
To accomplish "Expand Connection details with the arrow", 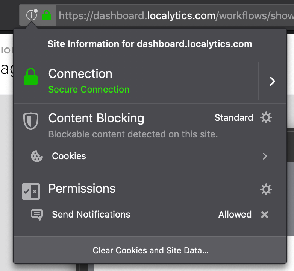I will tap(273, 81).
